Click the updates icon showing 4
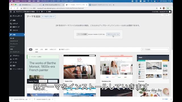 click(38, 12)
